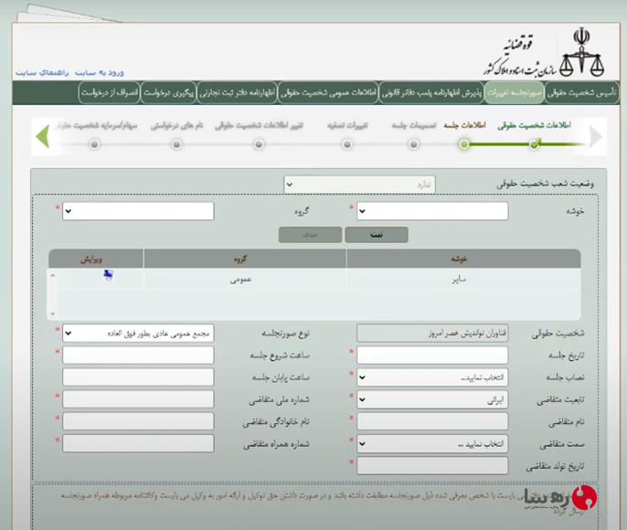Click the راهنمای سایت link

click(x=42, y=73)
